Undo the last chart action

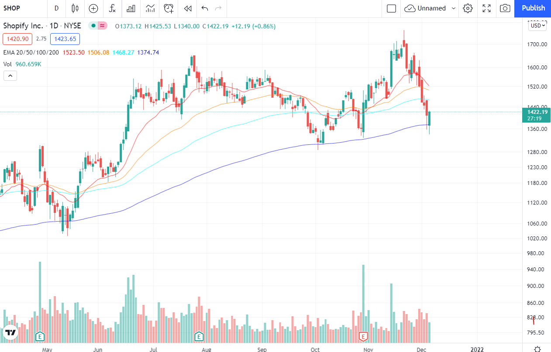[205, 8]
